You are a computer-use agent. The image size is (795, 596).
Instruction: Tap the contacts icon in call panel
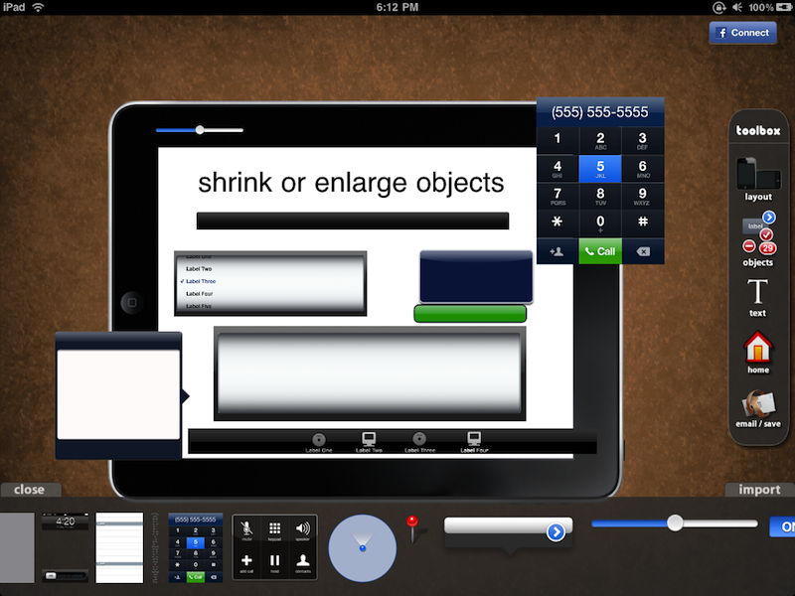303,562
